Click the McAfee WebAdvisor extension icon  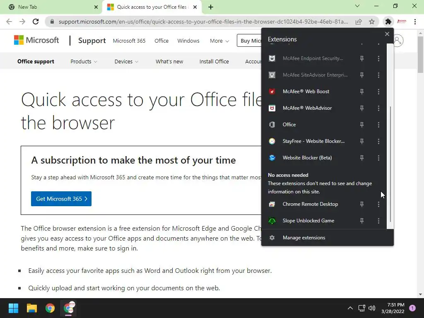(x=272, y=108)
